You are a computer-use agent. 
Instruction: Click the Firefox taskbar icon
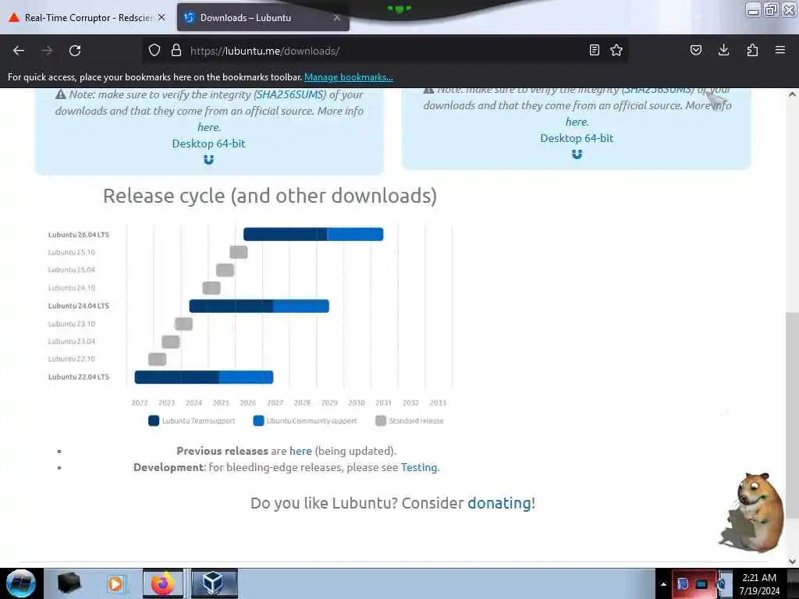pyautogui.click(x=162, y=583)
